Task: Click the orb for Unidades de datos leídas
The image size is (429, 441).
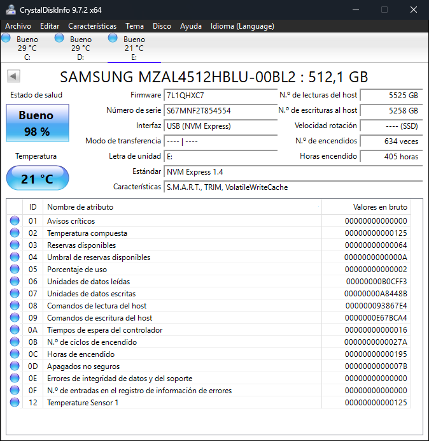Action: (15, 281)
